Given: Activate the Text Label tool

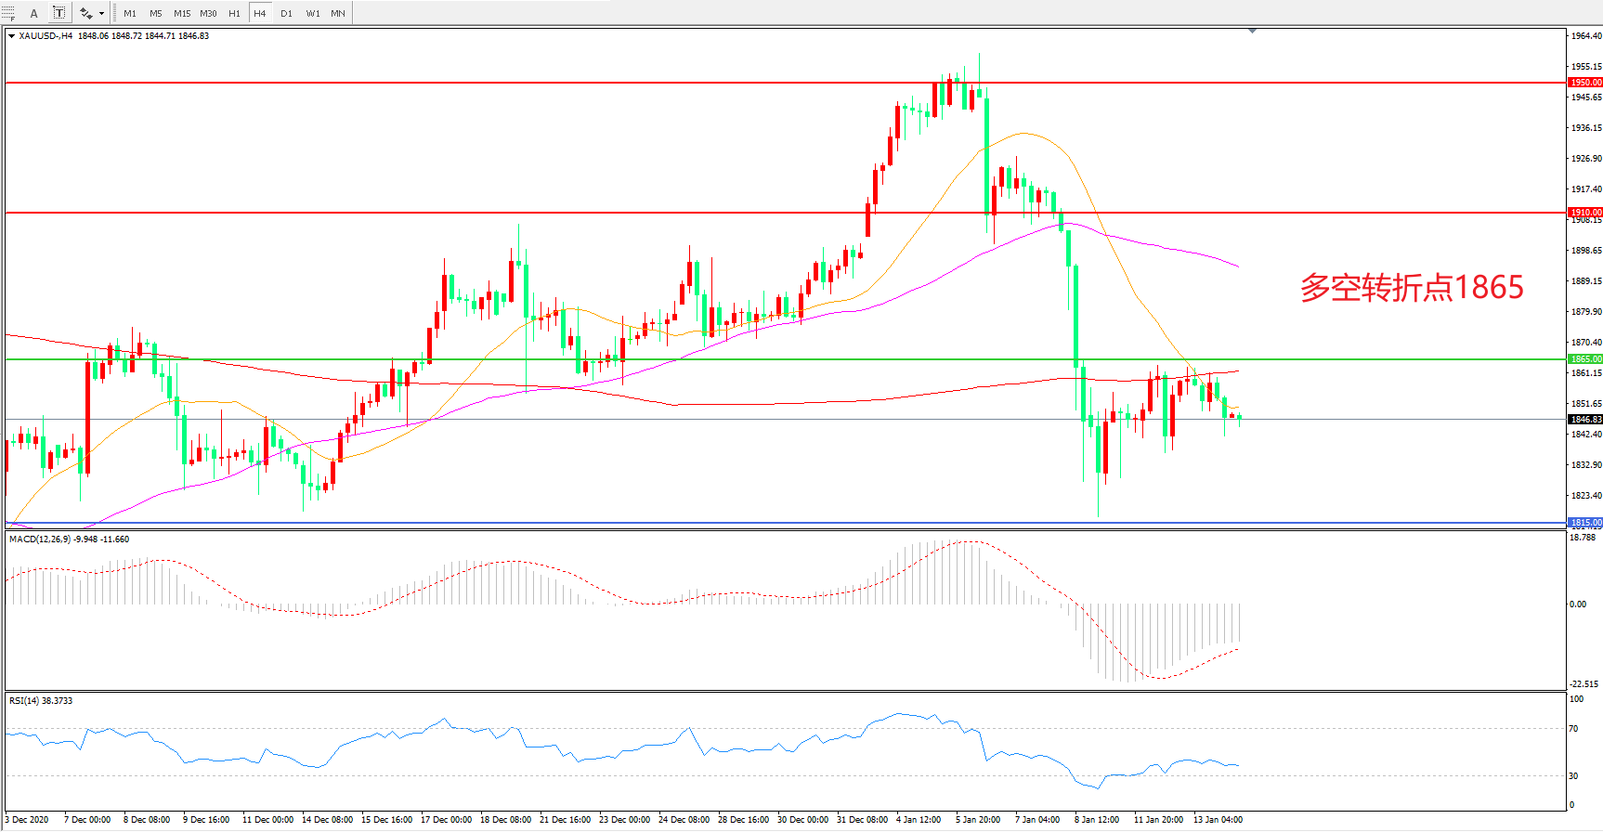Looking at the screenshot, I should (x=59, y=13).
